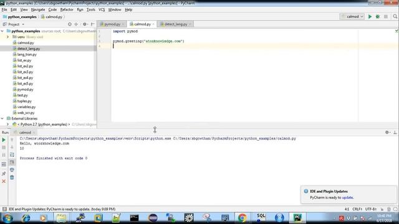Open Search Everywhere magnifier icon
The image size is (399, 224).
pyautogui.click(x=395, y=17)
